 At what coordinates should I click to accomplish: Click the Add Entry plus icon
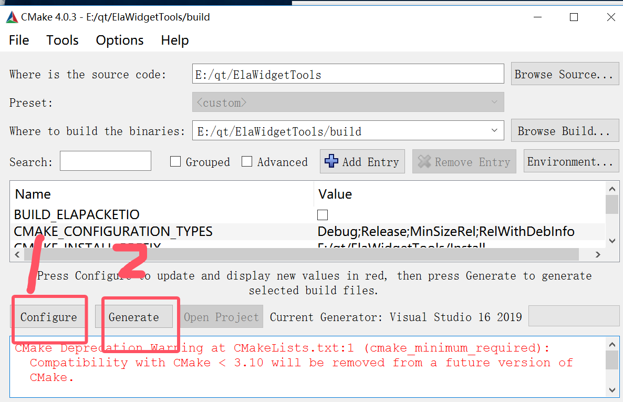[x=331, y=161]
